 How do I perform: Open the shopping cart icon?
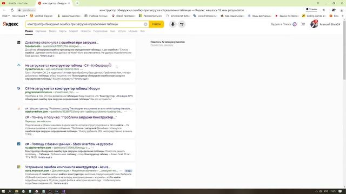303,24
